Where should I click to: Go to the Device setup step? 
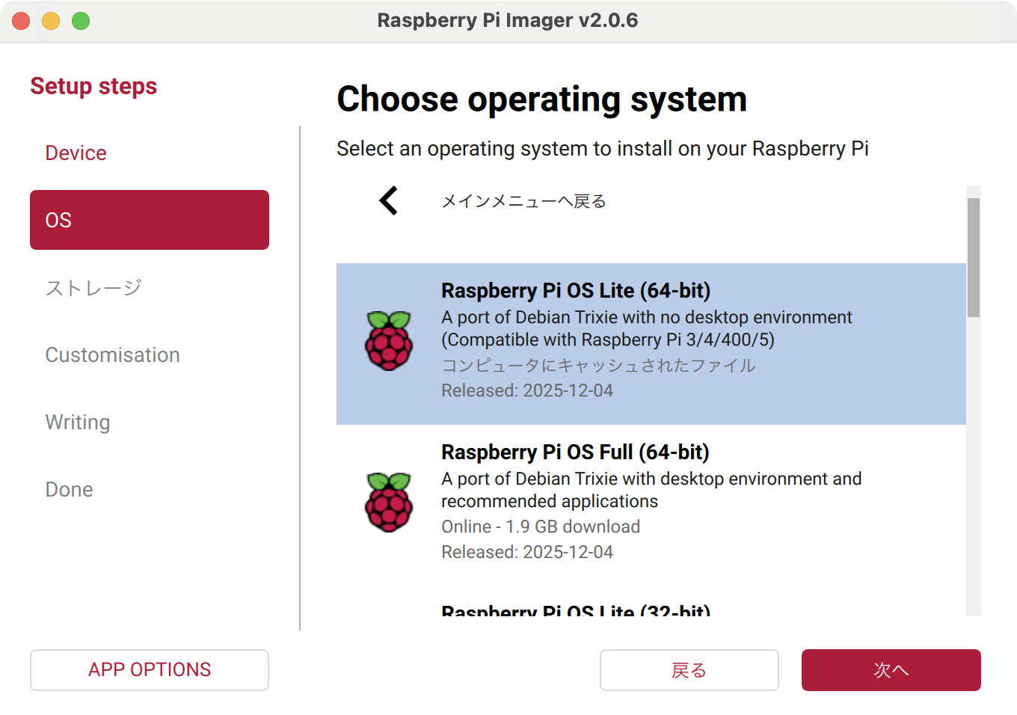pos(150,153)
